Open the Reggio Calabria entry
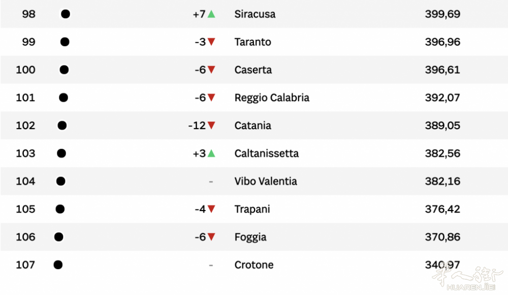The width and height of the screenshot is (508, 295). click(272, 98)
